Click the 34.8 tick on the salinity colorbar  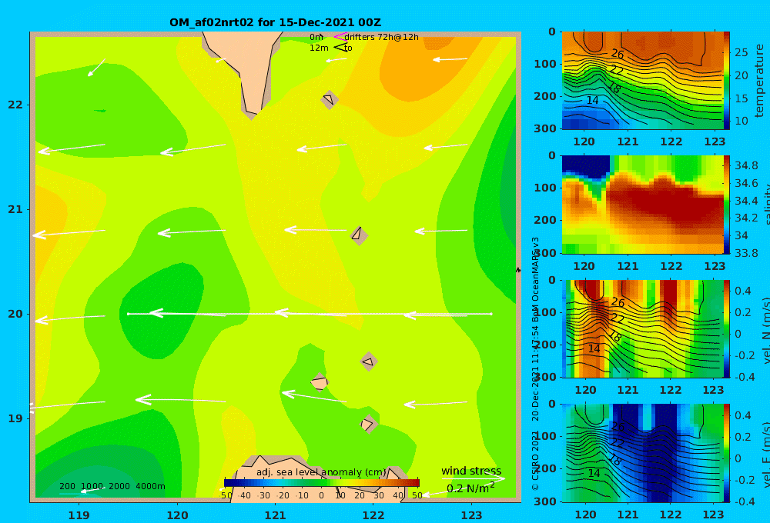(746, 165)
